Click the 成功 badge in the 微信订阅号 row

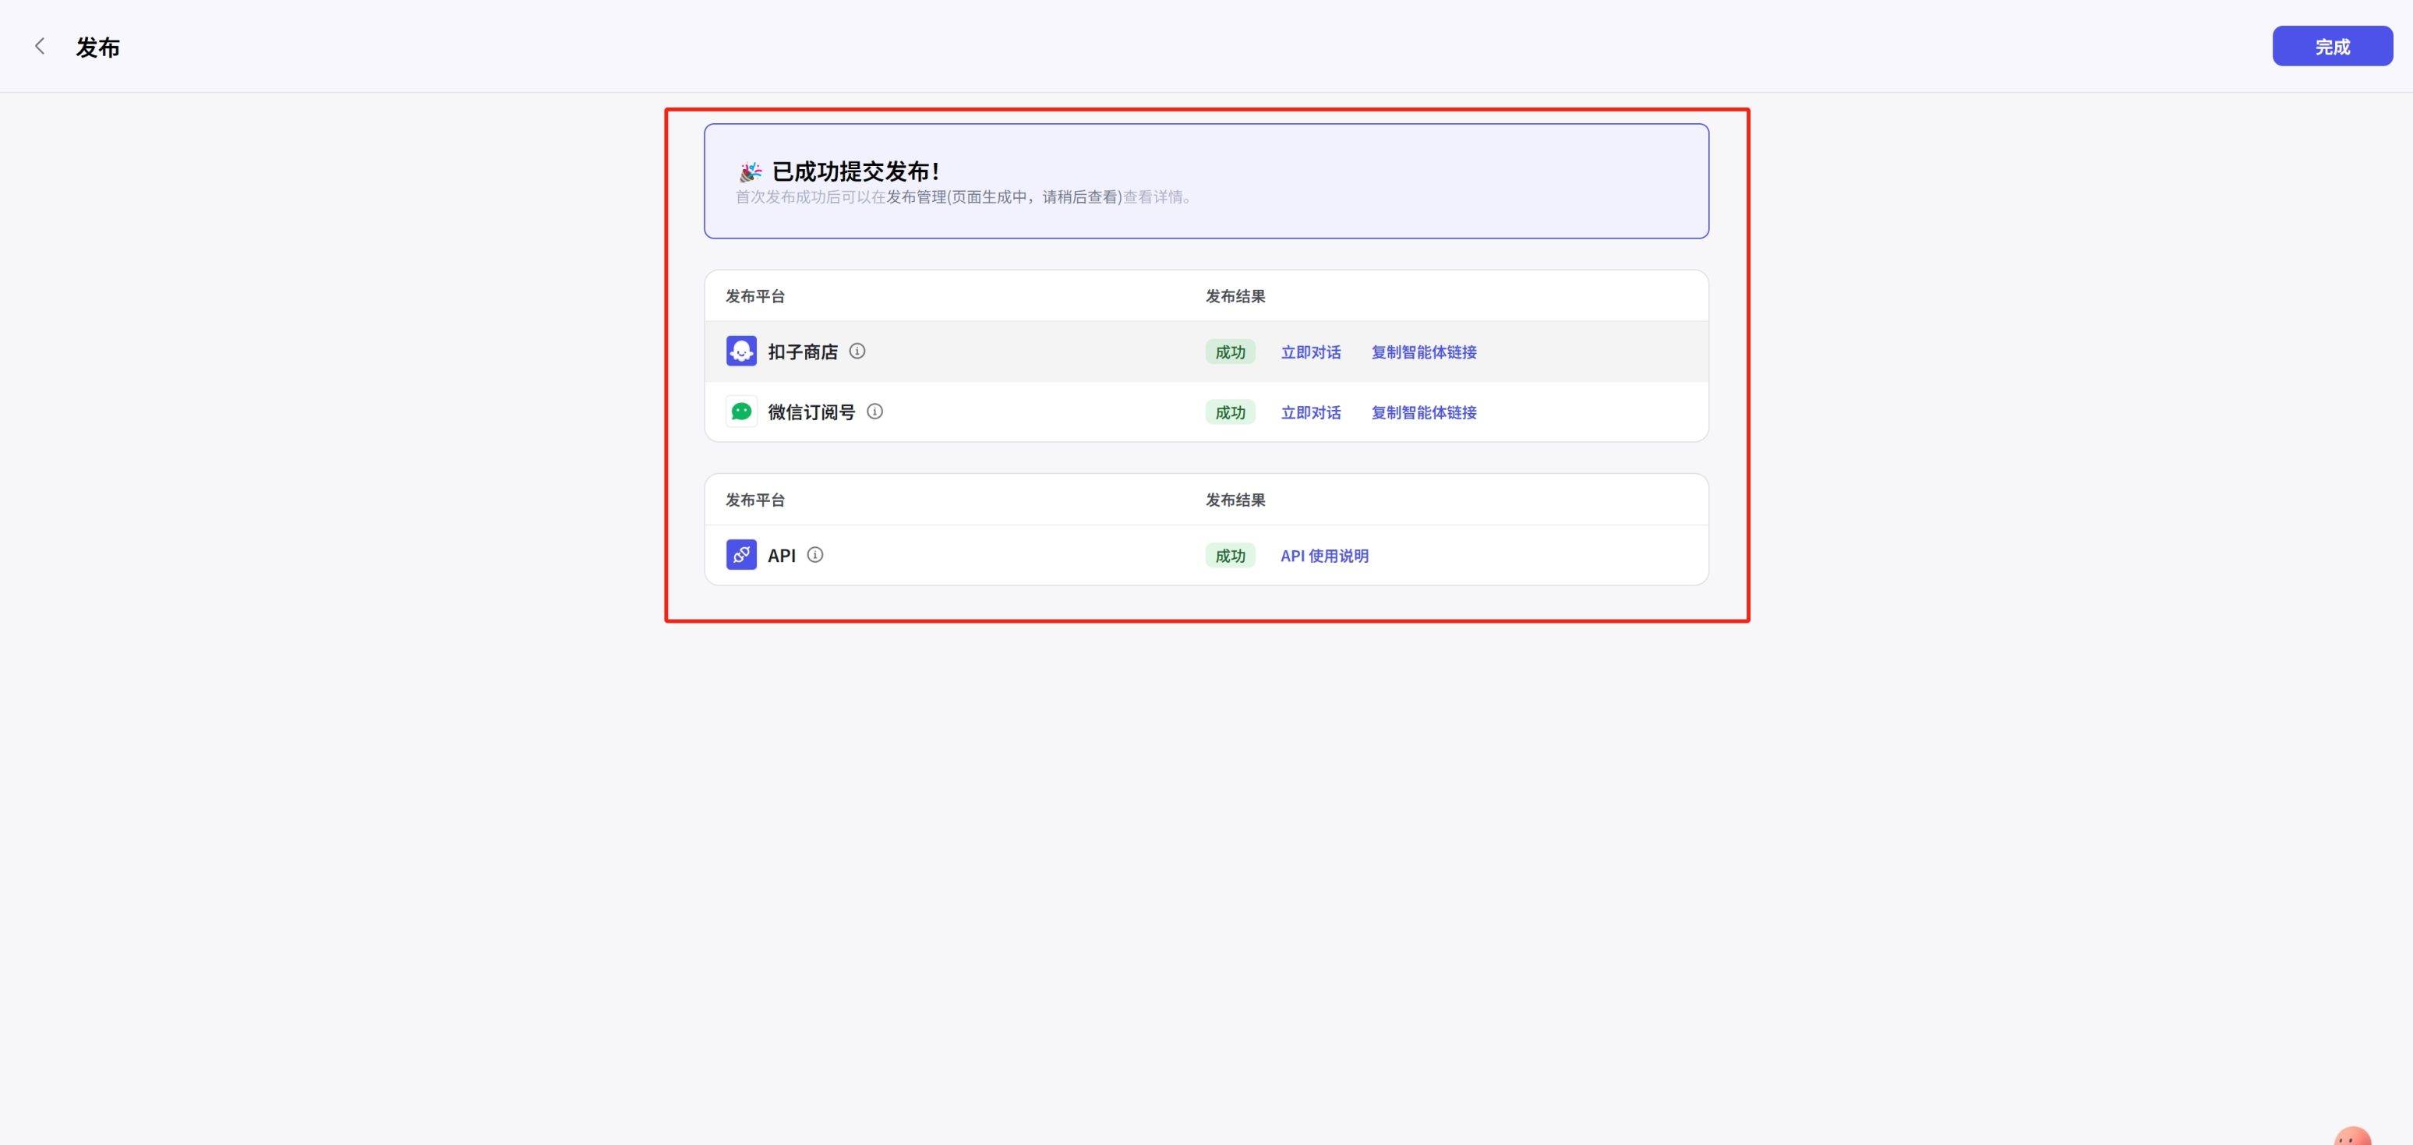(x=1230, y=412)
